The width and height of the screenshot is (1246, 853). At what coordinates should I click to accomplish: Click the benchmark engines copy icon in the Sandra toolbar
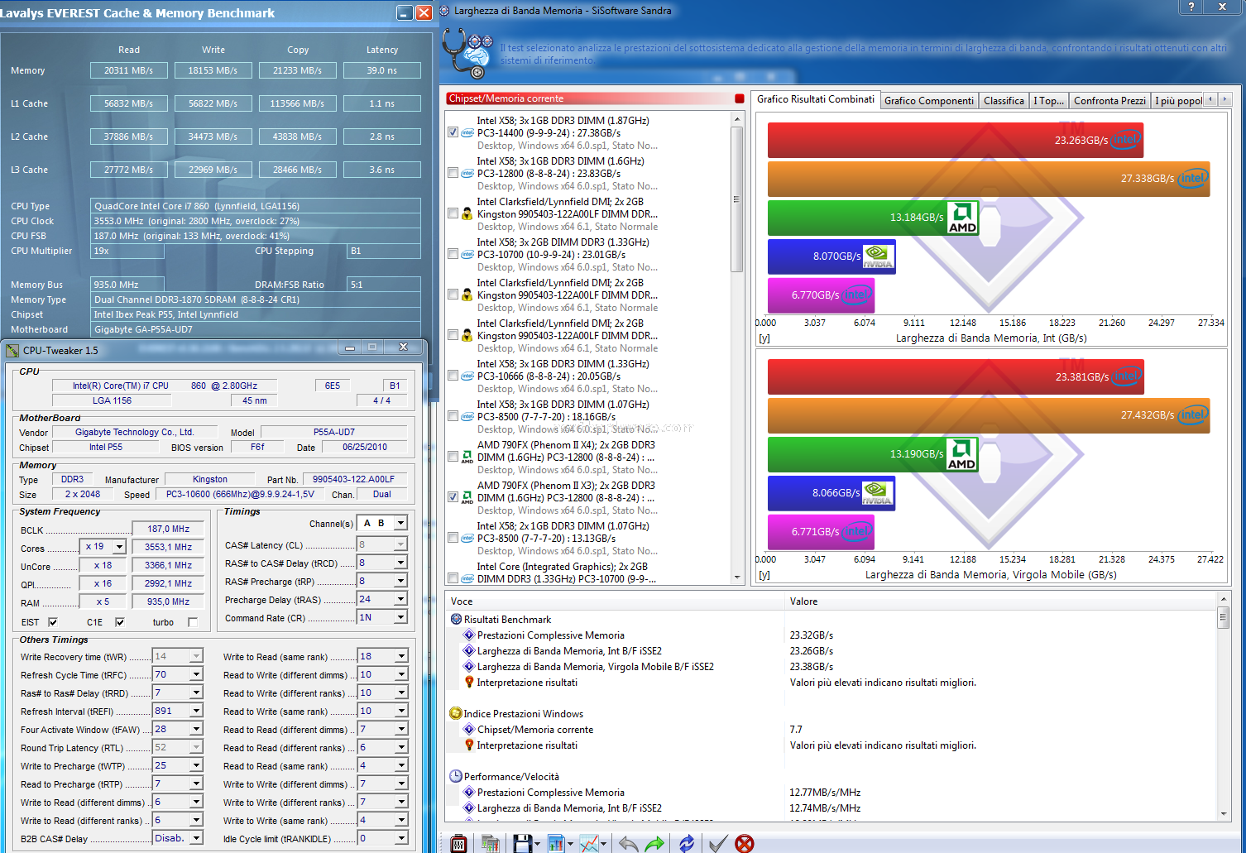coord(491,843)
